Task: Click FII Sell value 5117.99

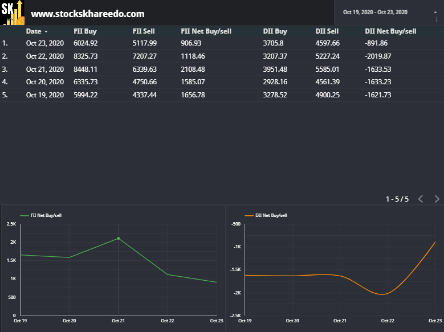Action: (x=144, y=43)
